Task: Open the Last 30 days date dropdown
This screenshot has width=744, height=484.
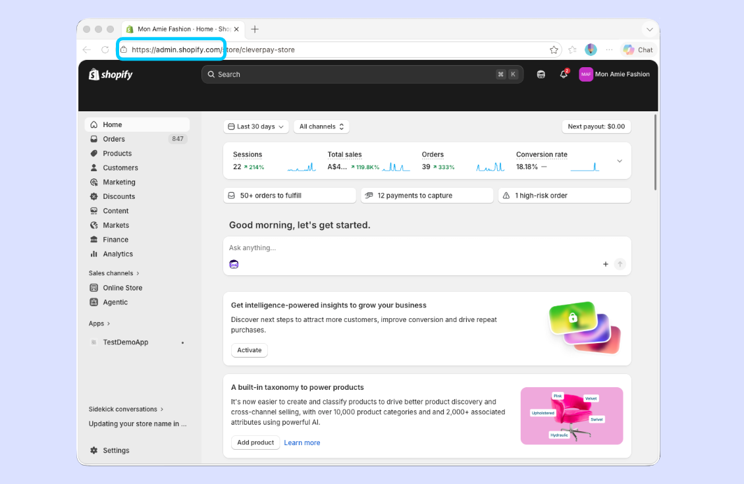Action: pos(256,126)
